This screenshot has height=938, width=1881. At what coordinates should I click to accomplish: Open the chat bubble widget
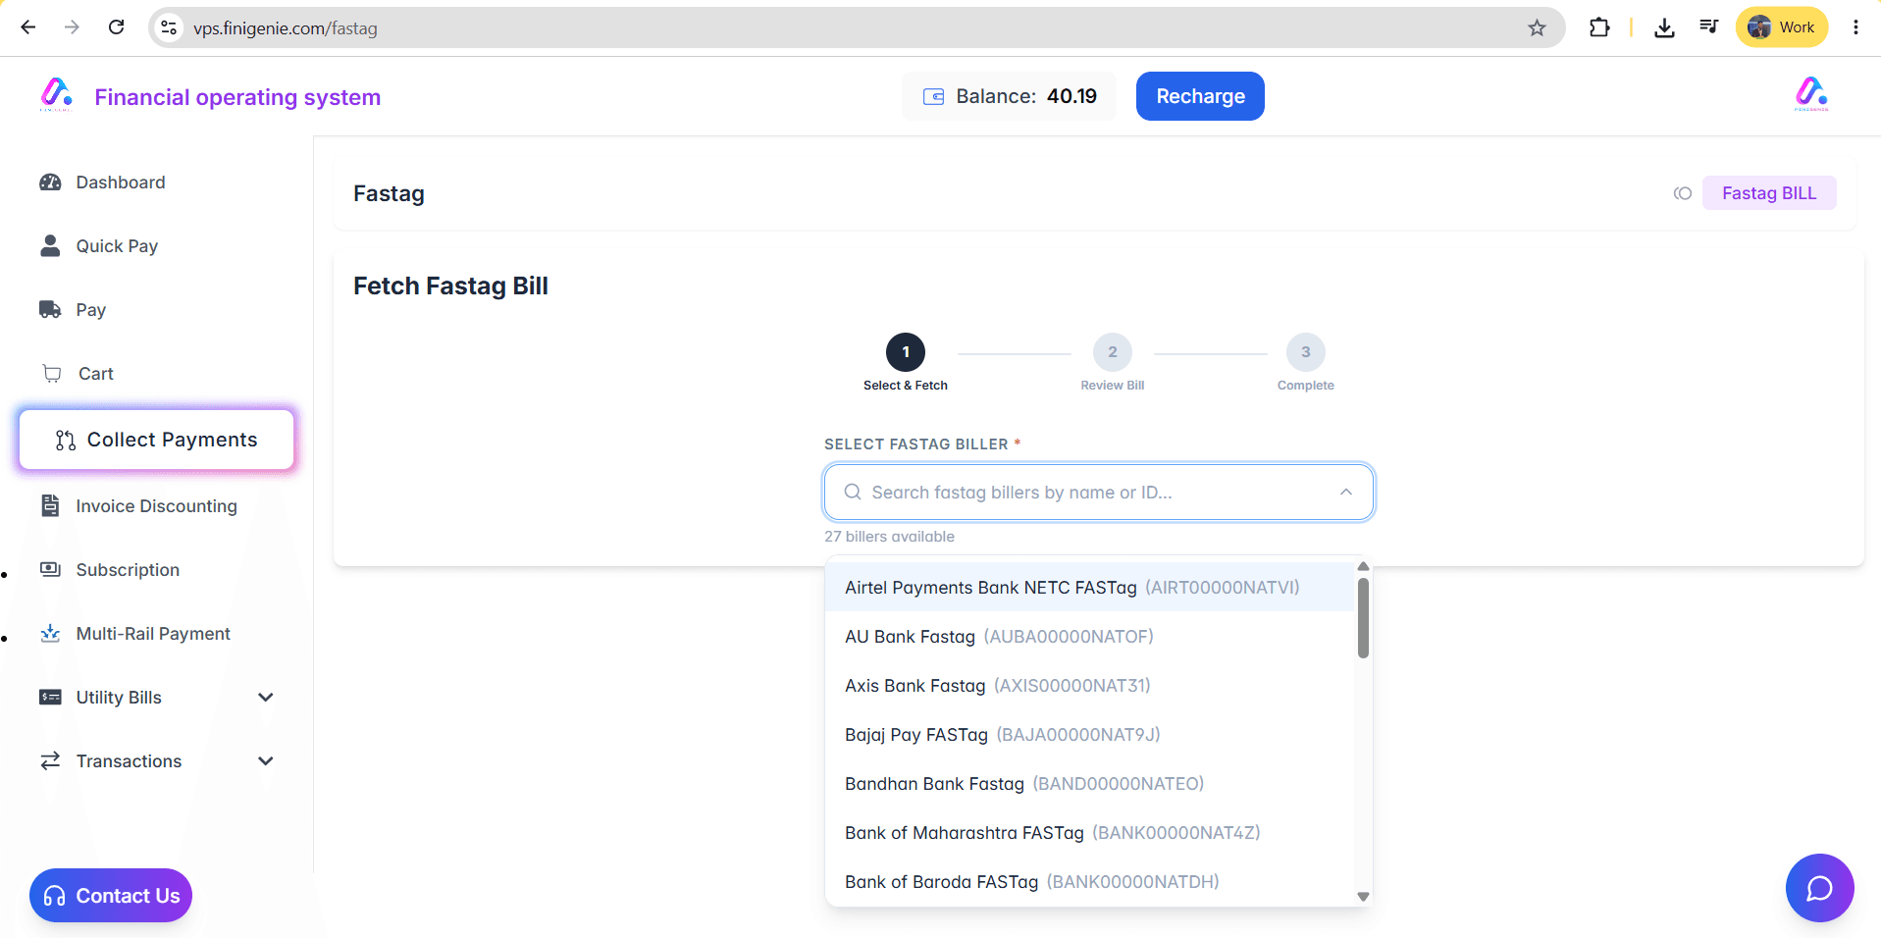coord(1820,888)
